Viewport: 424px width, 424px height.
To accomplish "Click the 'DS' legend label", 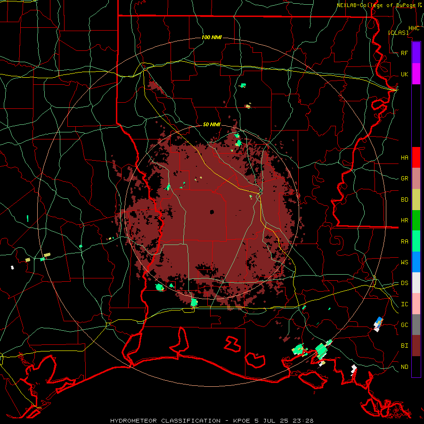I will tap(405, 283).
